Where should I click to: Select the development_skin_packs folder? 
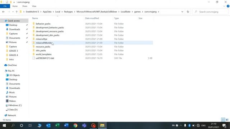click(47, 35)
